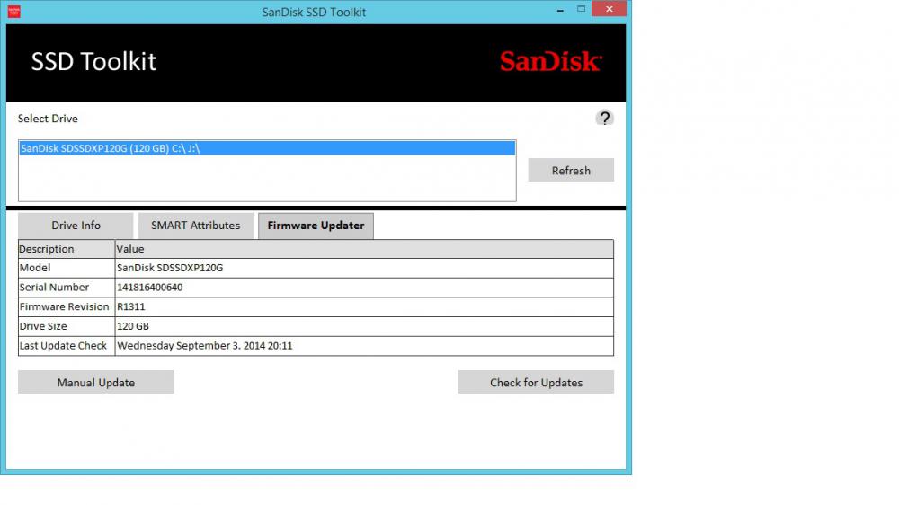Close the SanDisk SSD Toolkit window
899x505 pixels.
[x=609, y=9]
